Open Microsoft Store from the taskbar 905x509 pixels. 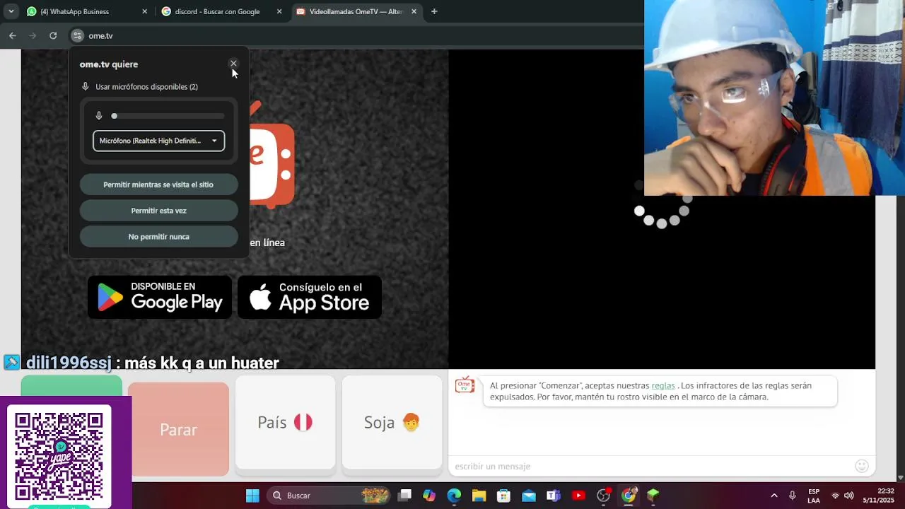(503, 496)
